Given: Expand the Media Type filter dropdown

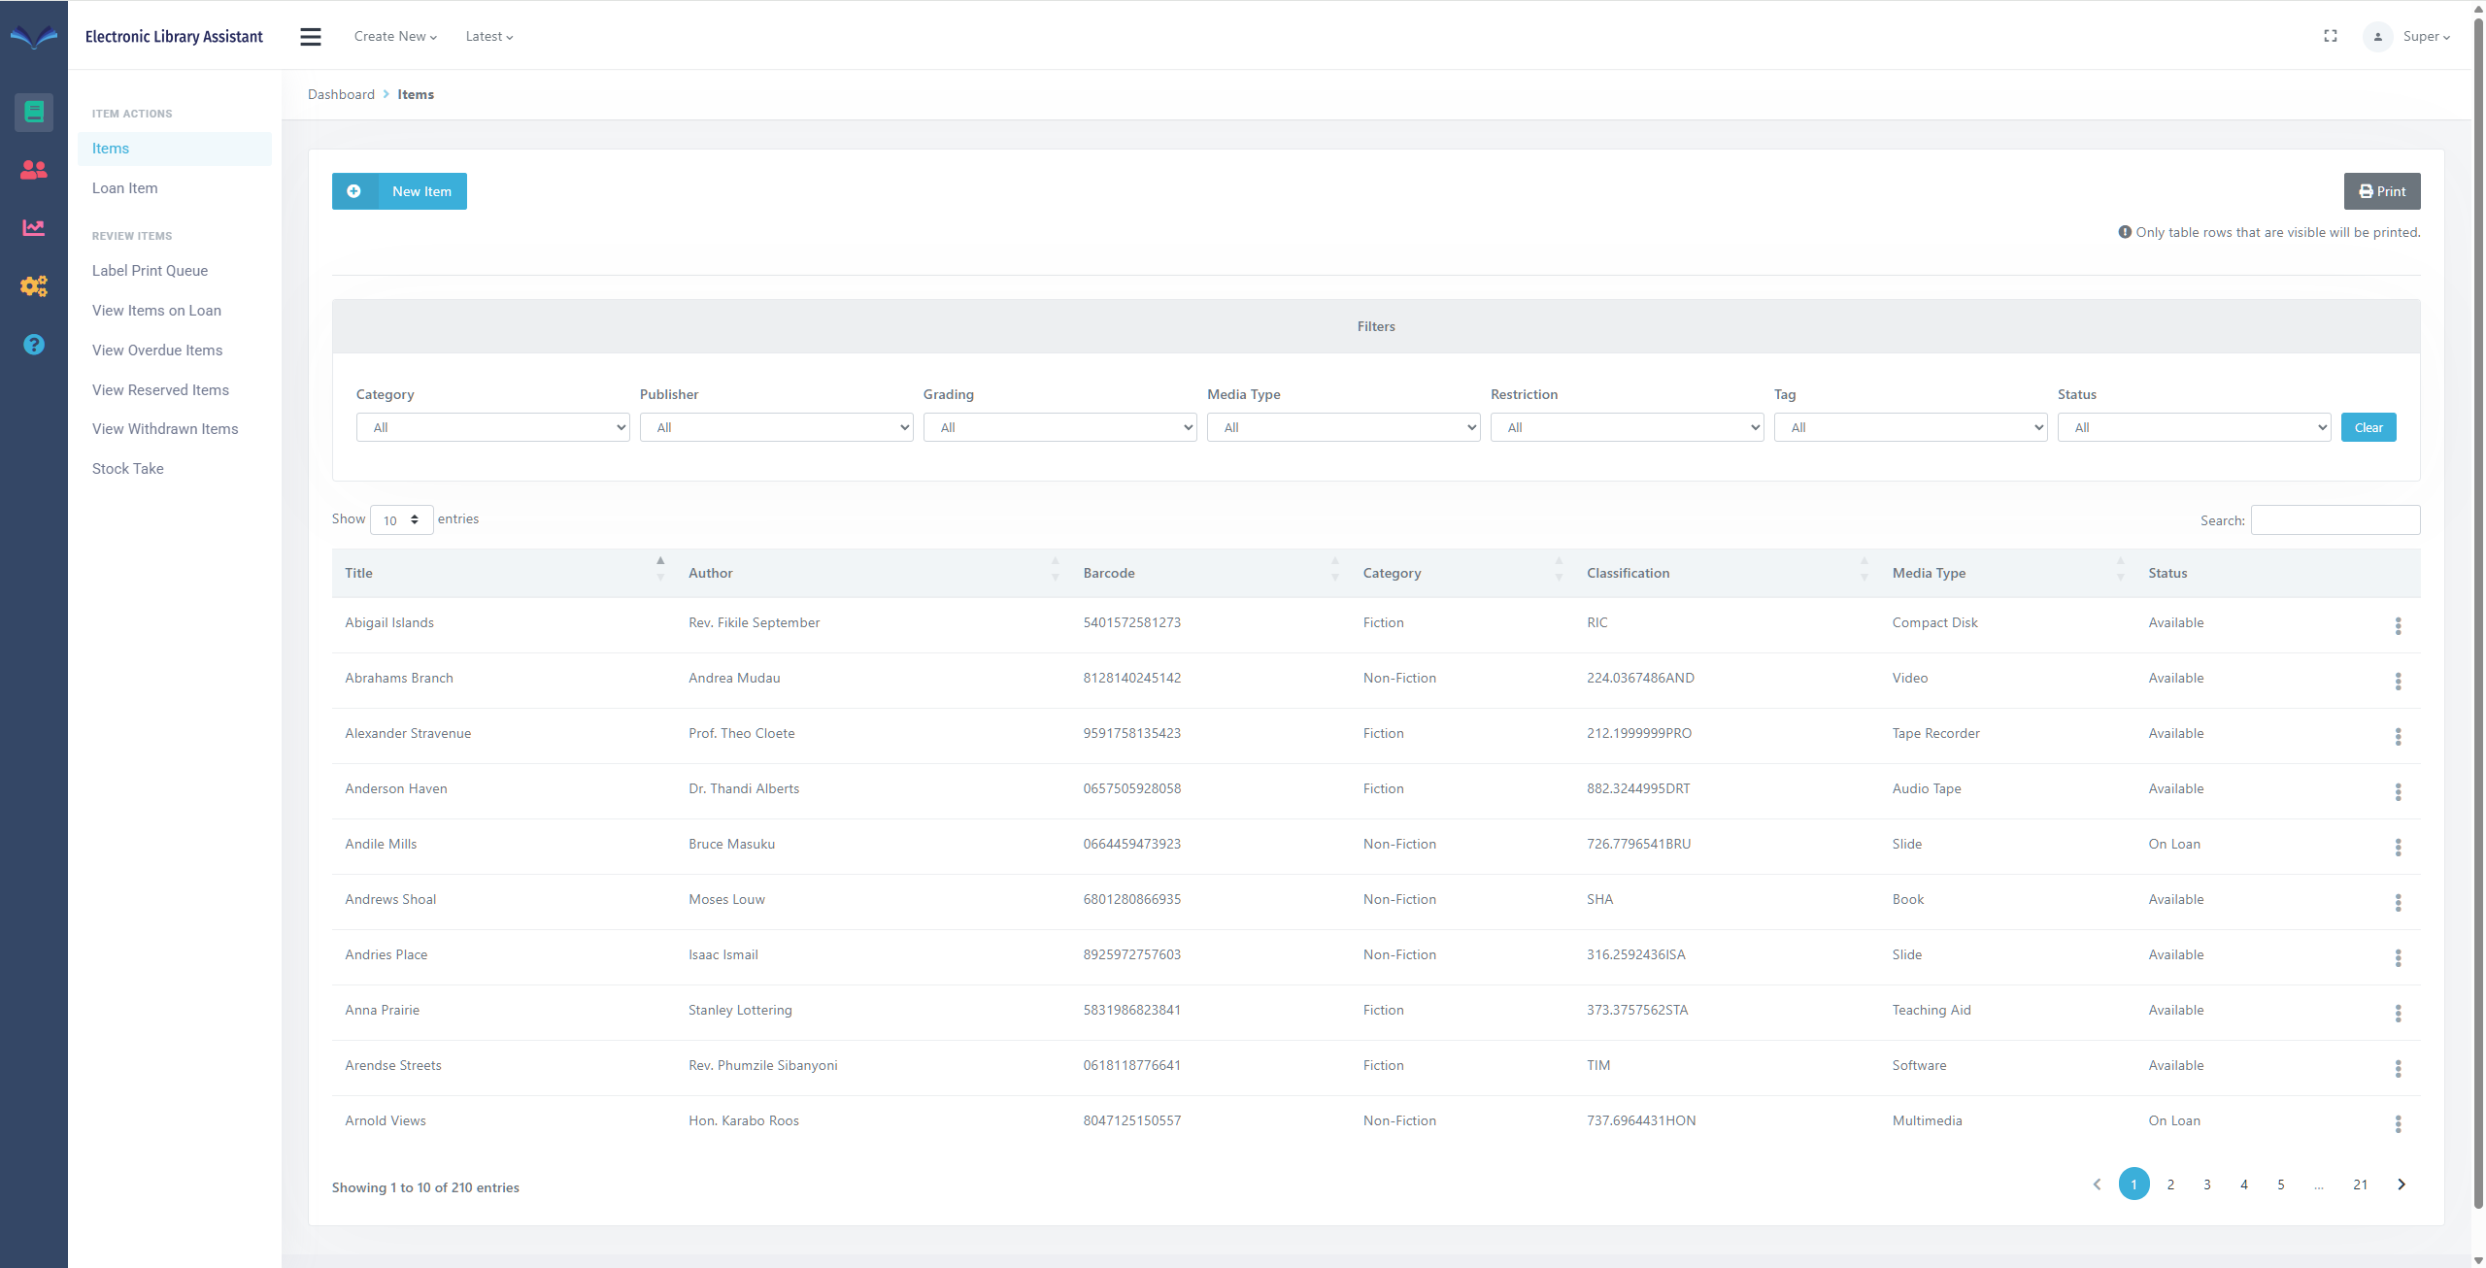Looking at the screenshot, I should pos(1343,427).
